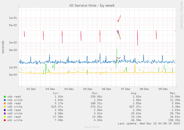The image size is (184, 130).
Task: Click the 'sdb read' legend label
Action: pos(14,103)
